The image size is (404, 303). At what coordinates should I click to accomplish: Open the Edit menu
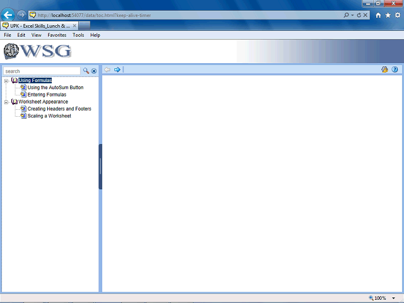21,35
